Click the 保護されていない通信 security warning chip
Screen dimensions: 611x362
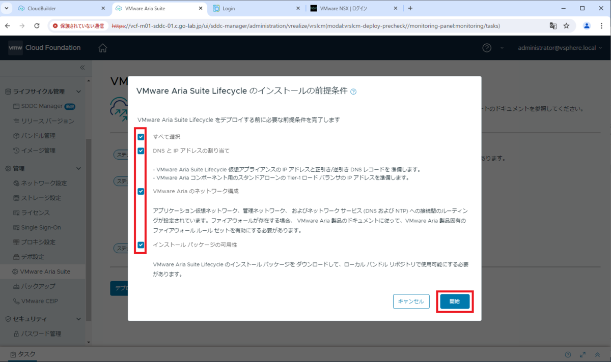(78, 25)
